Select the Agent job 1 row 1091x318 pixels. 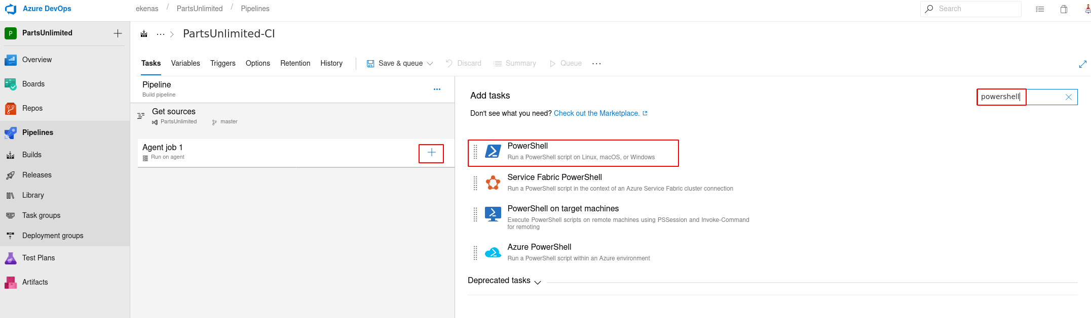coord(296,153)
